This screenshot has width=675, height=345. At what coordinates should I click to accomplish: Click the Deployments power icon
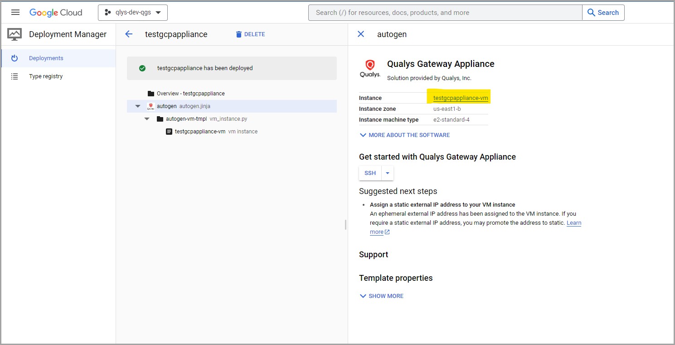15,58
